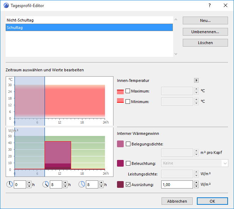The image size is (234, 209).
Task: Click the Belegungsdichte color swatch
Action: point(120,144)
